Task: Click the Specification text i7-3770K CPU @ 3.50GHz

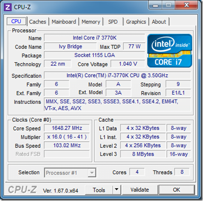Action: 117,76
